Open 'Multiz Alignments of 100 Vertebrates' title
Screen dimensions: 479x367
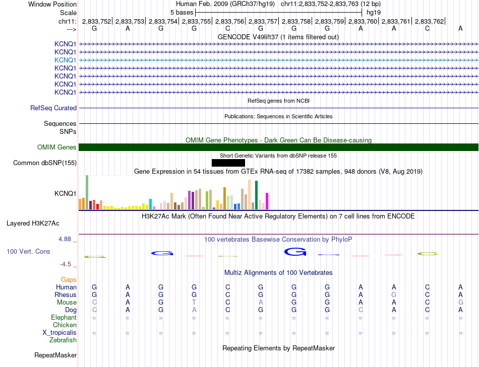click(x=278, y=273)
